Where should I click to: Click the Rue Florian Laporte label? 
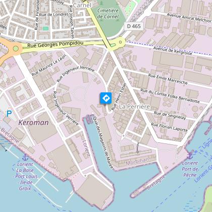click(169, 127)
